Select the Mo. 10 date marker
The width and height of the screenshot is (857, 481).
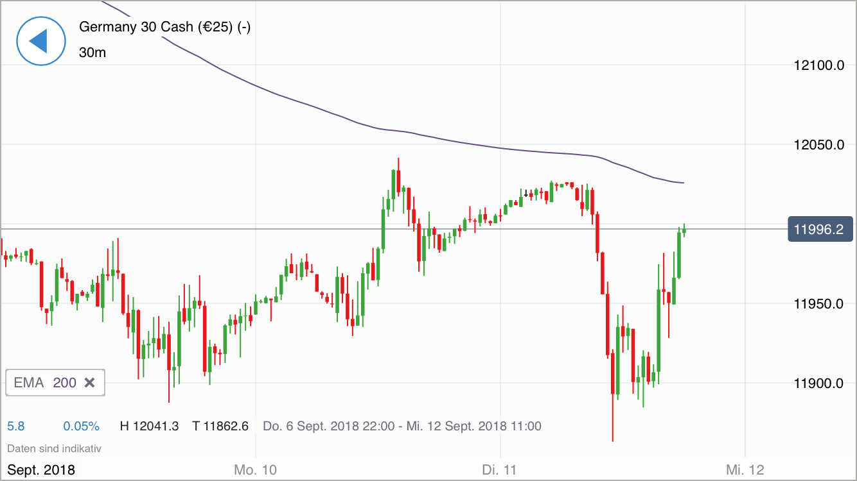255,469
